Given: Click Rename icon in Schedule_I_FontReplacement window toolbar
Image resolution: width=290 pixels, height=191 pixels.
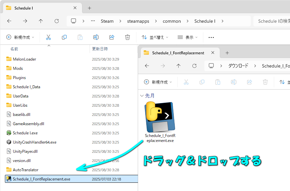Looking at the screenshot, I should pos(234,82).
